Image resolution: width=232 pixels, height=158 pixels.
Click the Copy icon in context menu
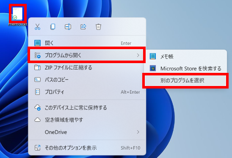tap(52, 27)
